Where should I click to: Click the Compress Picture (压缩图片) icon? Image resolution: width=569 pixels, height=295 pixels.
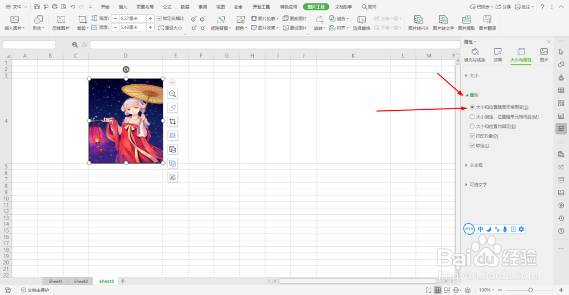[61, 23]
